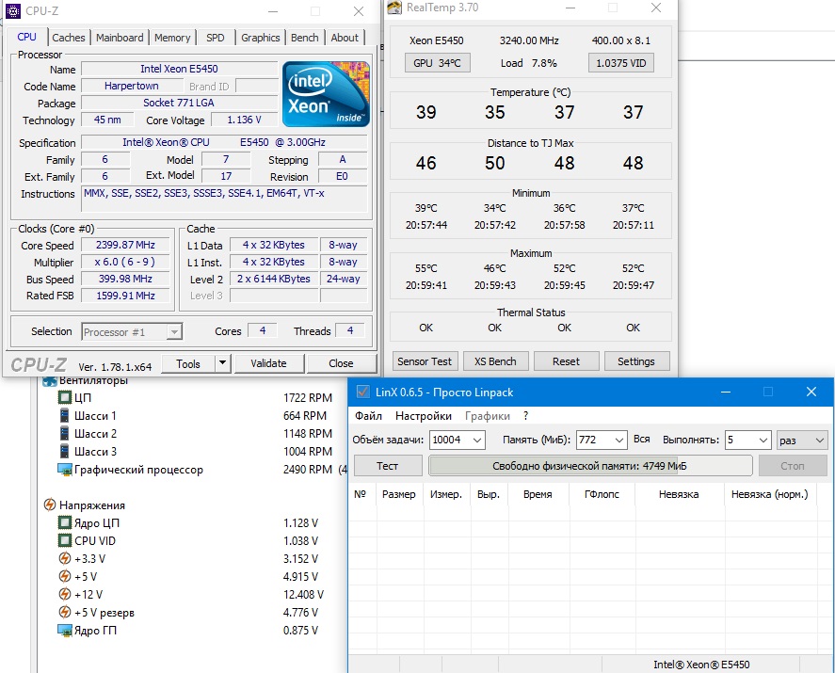Viewport: 835px width, 673px height.
Task: Click the Напряжения lightning section icon
Action: (x=50, y=505)
